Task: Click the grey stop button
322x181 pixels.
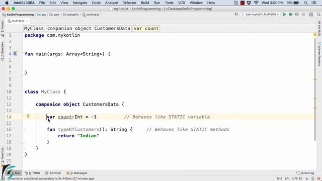Action: [x=303, y=15]
